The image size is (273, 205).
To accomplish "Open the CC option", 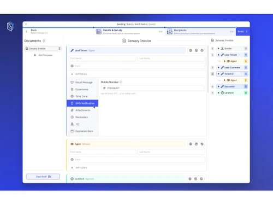I will (82, 124).
